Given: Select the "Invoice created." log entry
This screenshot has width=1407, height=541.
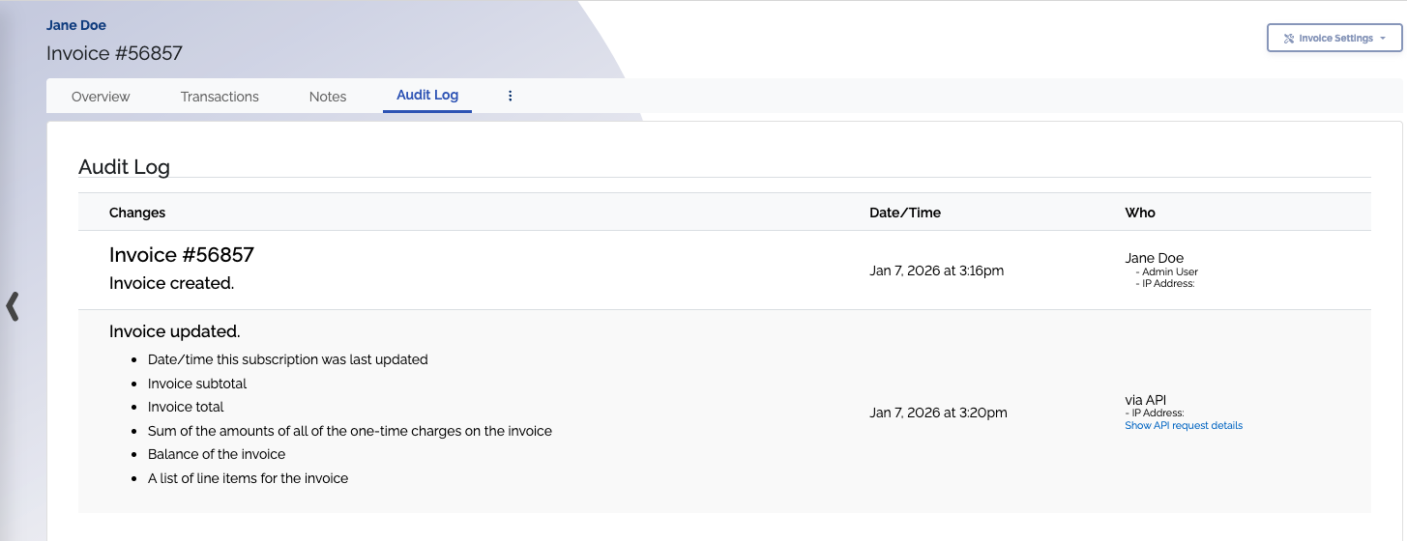Looking at the screenshot, I should click(172, 283).
